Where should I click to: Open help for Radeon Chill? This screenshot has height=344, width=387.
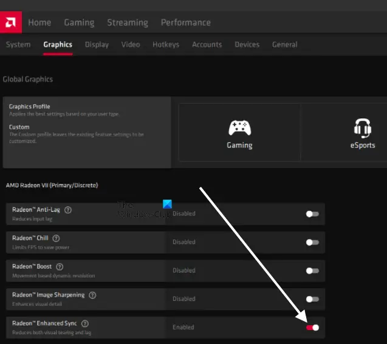click(x=57, y=238)
